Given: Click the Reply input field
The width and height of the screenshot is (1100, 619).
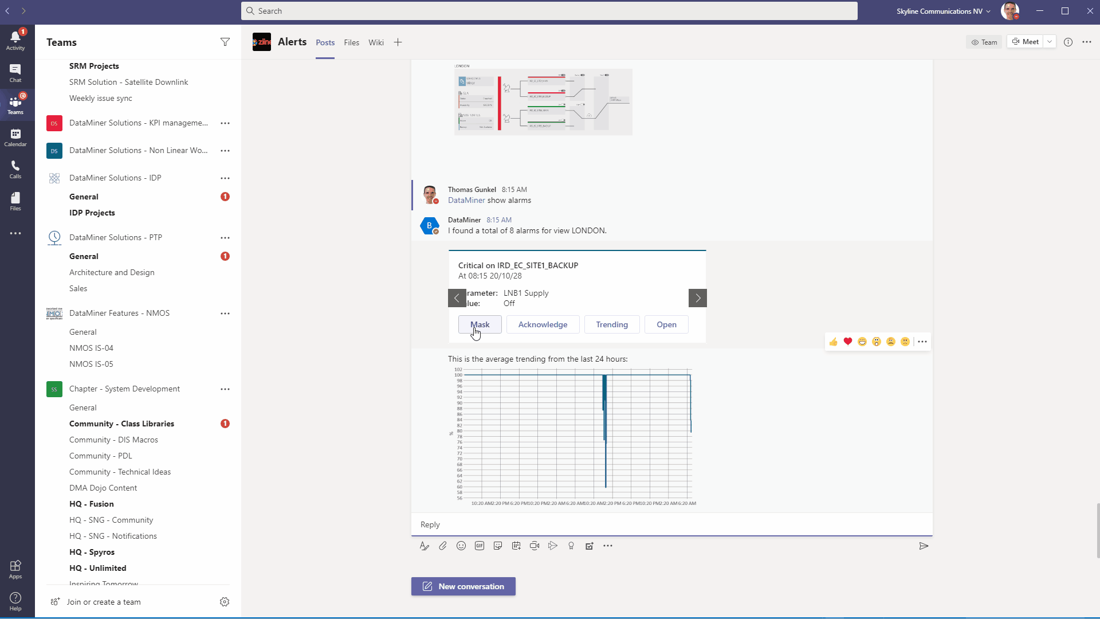Looking at the screenshot, I should click(672, 524).
